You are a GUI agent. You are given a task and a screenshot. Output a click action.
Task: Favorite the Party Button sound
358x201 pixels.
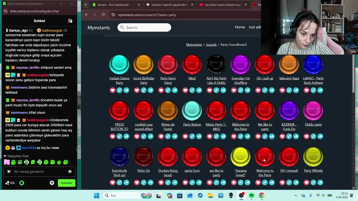185,136
